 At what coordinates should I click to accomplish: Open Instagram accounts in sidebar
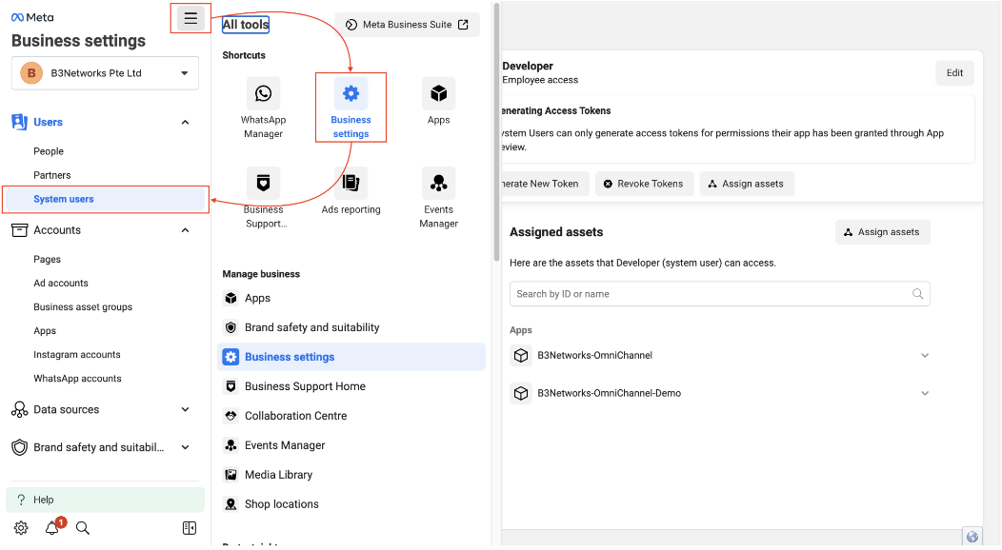[77, 354]
